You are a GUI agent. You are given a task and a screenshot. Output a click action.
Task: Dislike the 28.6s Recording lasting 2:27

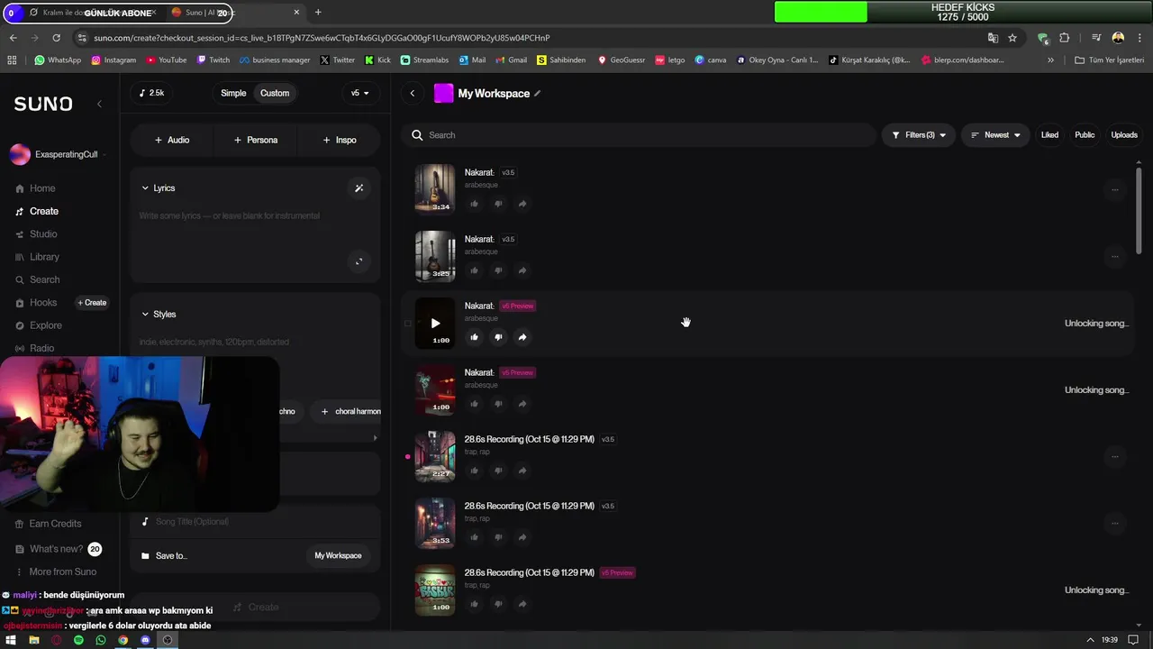(498, 471)
